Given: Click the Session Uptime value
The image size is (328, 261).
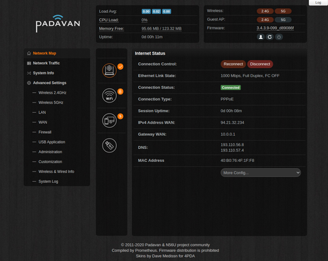Looking at the screenshot, I should (x=231, y=111).
